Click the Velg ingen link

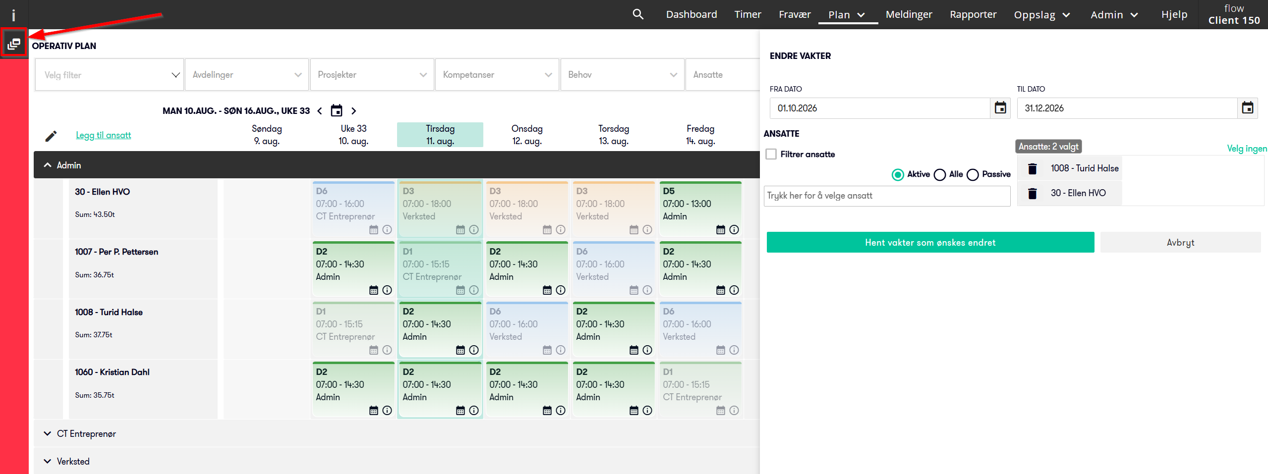click(x=1247, y=149)
